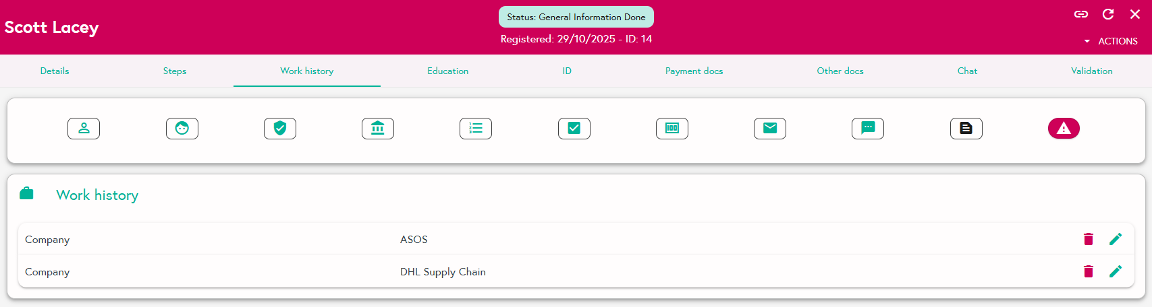1152x307 pixels.
Task: Delete the ASOS work history entry
Action: point(1089,239)
